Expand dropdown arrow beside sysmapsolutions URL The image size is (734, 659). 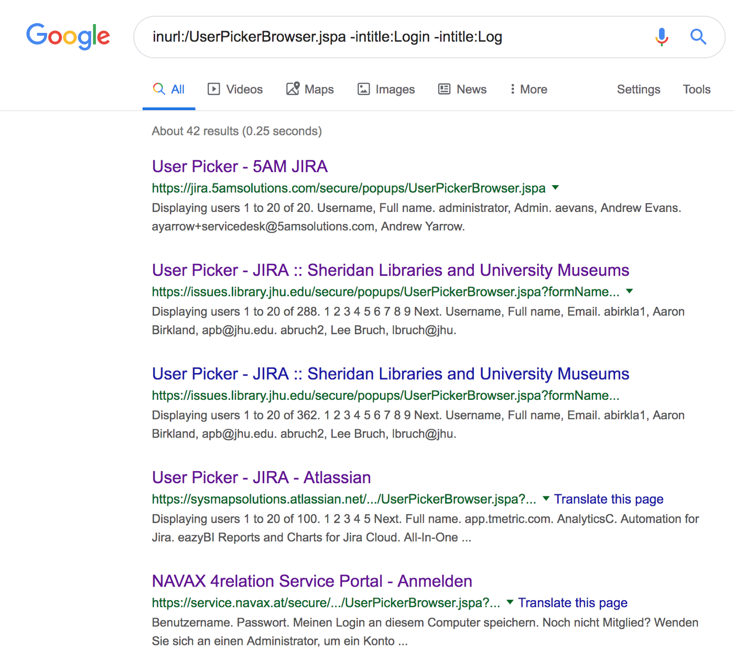point(546,498)
